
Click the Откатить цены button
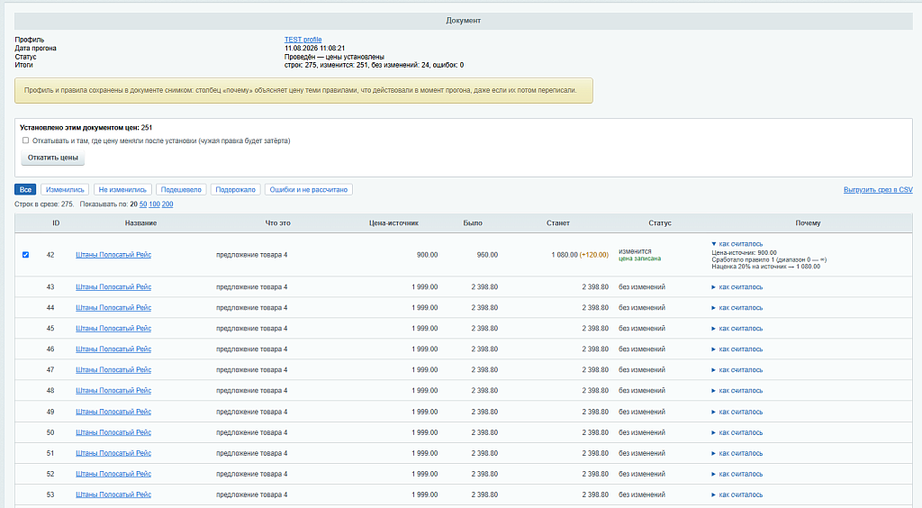point(53,158)
